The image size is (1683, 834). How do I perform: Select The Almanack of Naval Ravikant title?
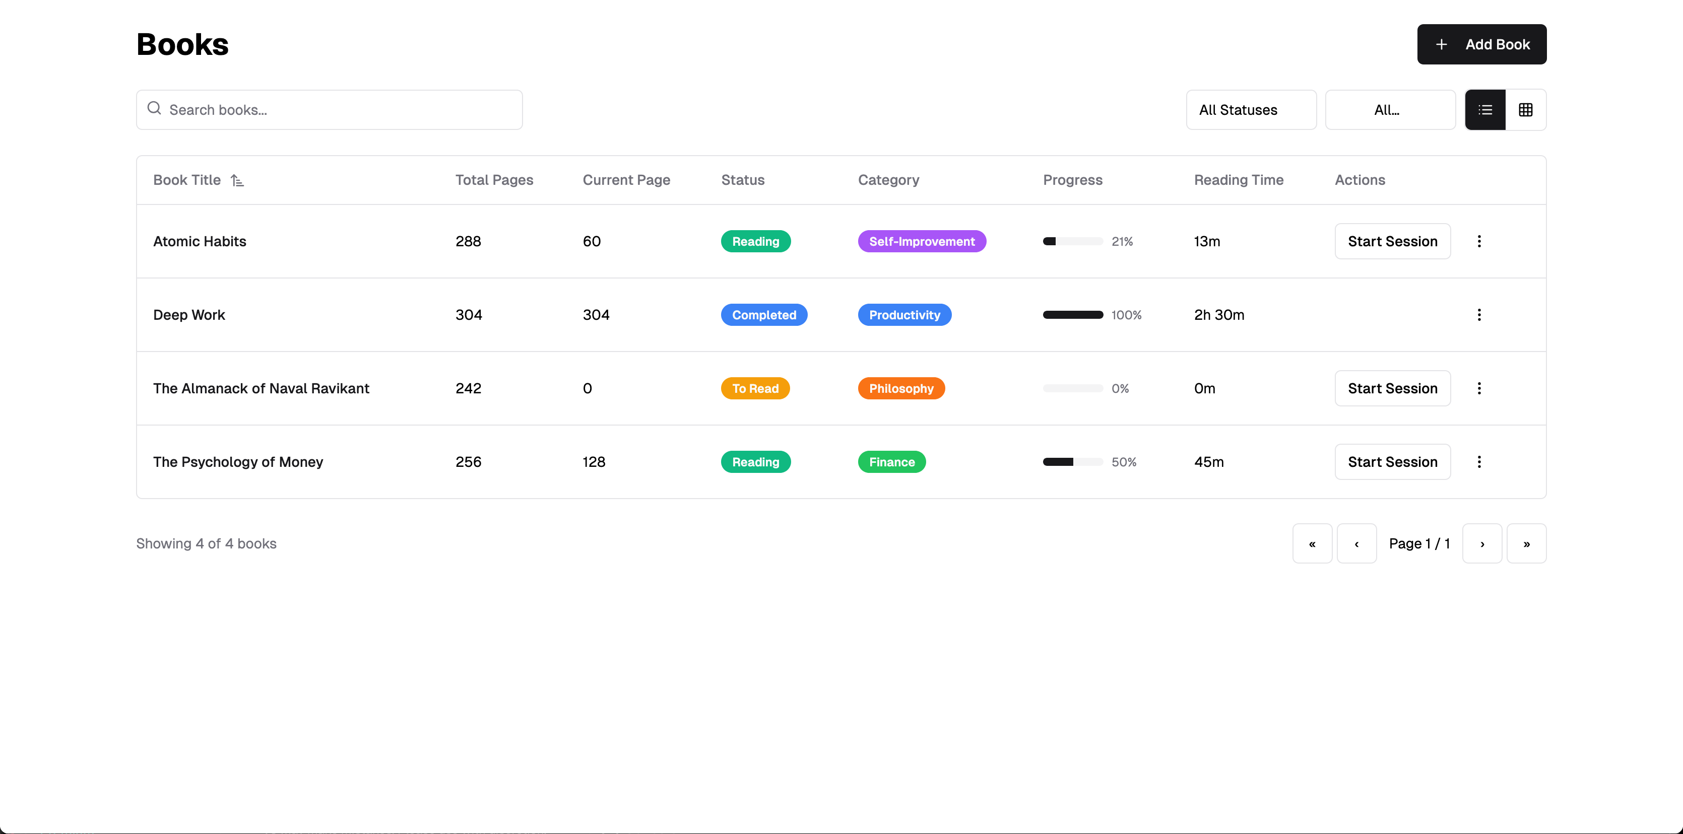(x=262, y=389)
